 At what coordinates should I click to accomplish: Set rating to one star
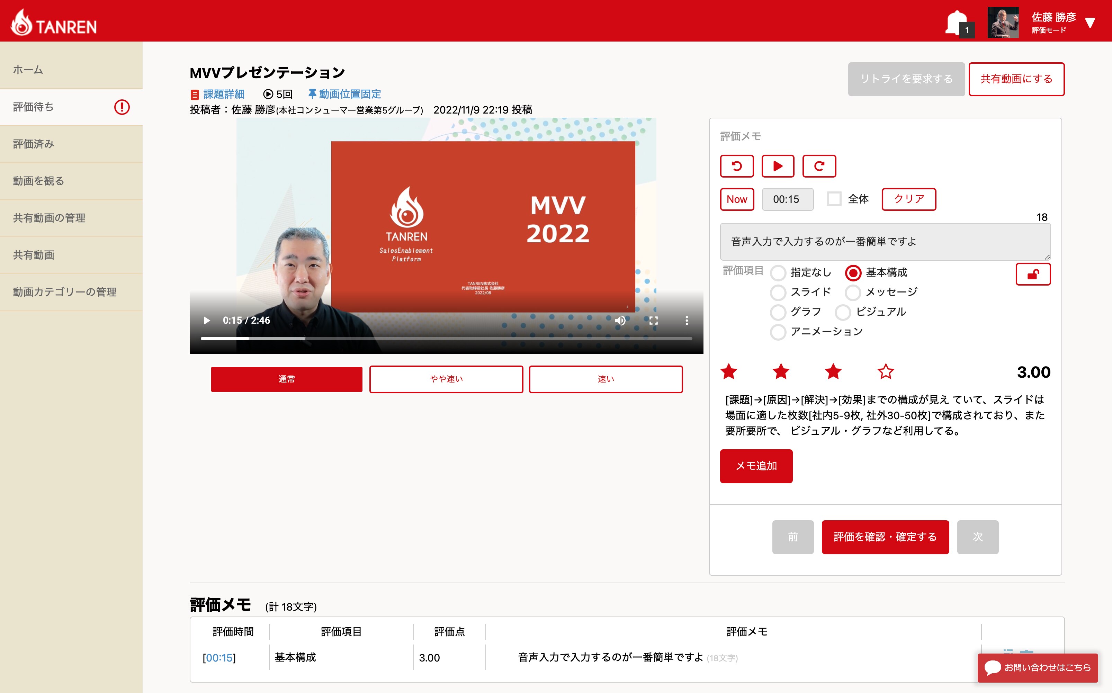click(729, 372)
